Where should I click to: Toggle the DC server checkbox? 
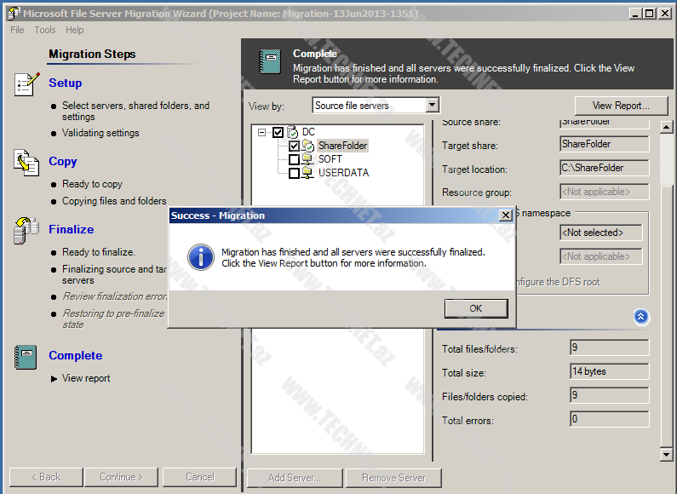point(278,132)
